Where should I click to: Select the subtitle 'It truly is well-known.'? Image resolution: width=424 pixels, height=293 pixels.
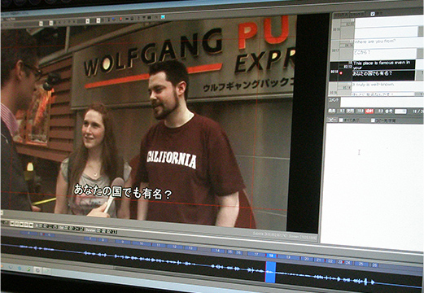373,85
